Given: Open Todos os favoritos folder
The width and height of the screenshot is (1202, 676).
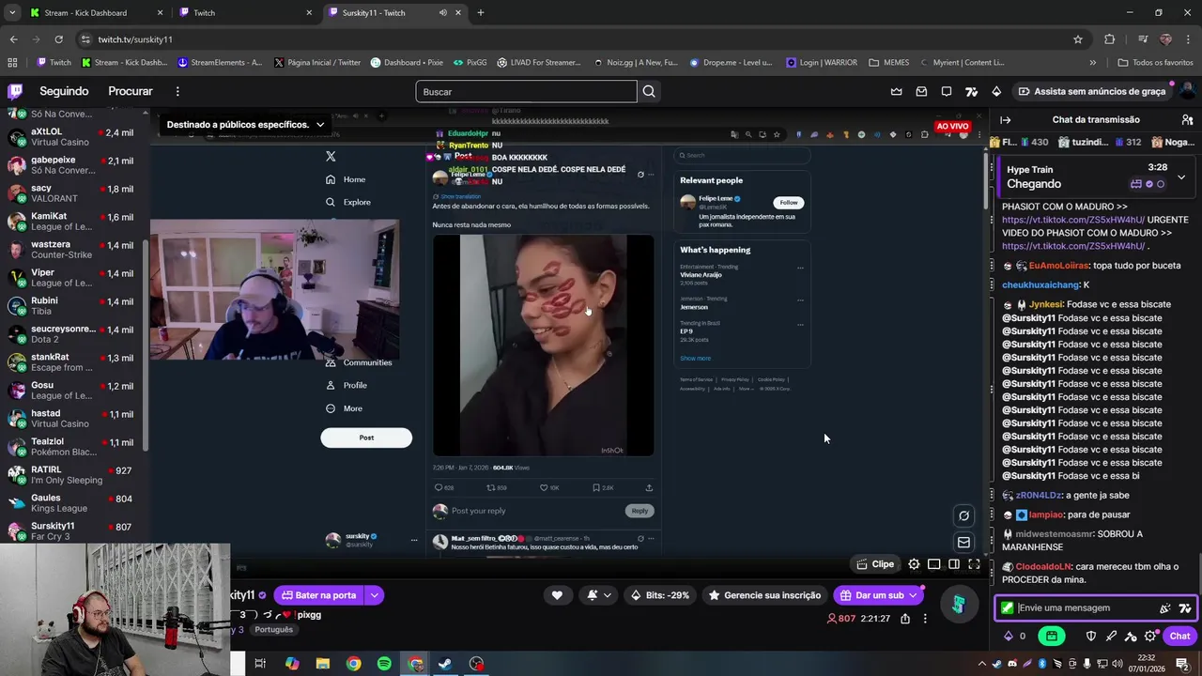Looking at the screenshot, I should coord(1155,62).
